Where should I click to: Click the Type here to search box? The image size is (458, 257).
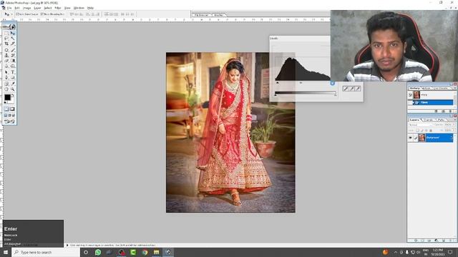46,252
